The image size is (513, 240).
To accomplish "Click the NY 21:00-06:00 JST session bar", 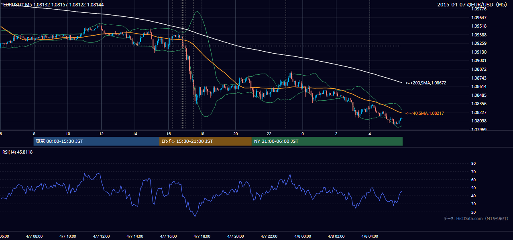I will [x=327, y=141].
